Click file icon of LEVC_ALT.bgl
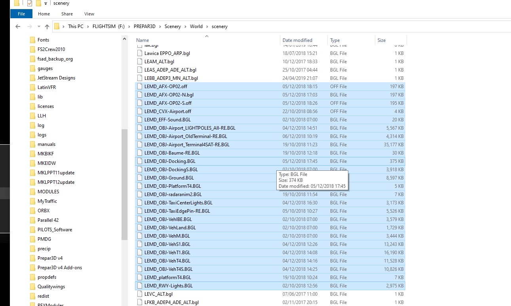This screenshot has height=306, width=511. pyautogui.click(x=139, y=294)
